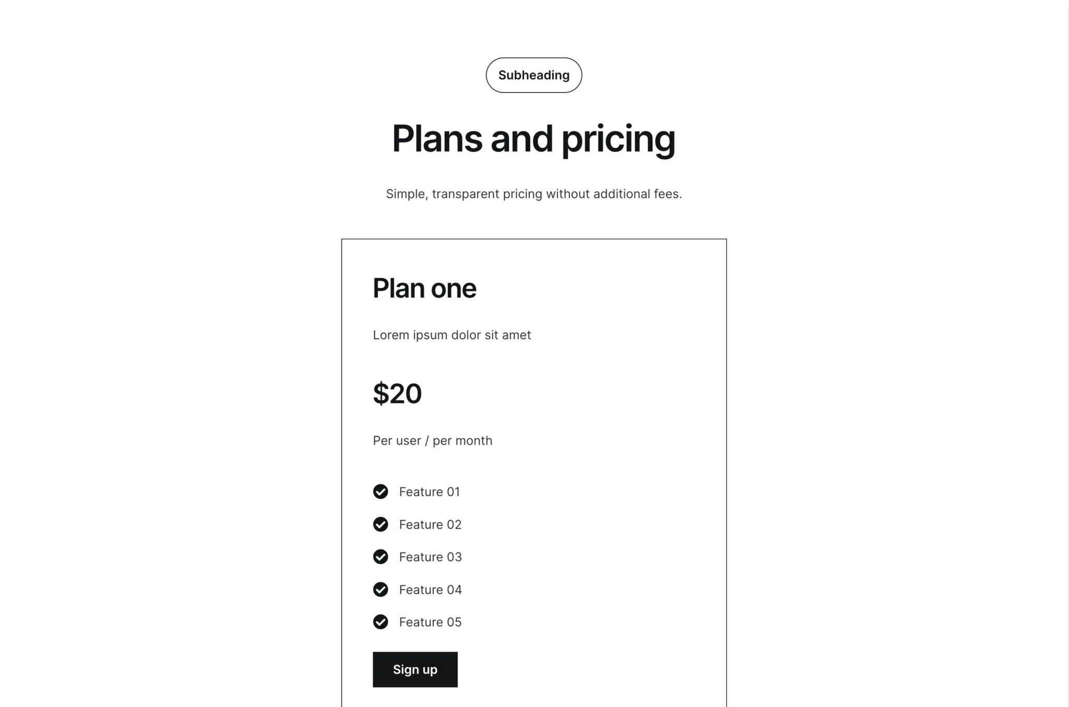Click the Feature 05 text label
The height and width of the screenshot is (707, 1069).
tap(430, 622)
